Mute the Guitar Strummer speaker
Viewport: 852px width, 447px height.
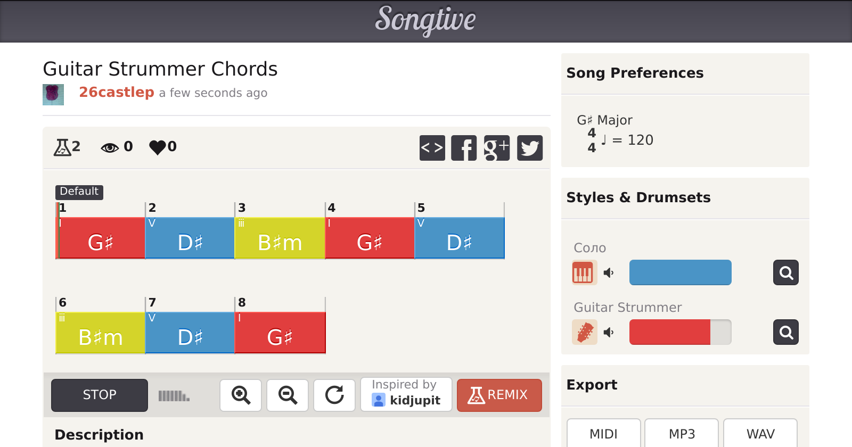coord(609,333)
